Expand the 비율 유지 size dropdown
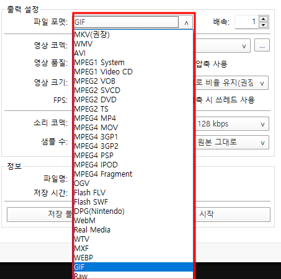The height and width of the screenshot is (279, 281). 262,83
